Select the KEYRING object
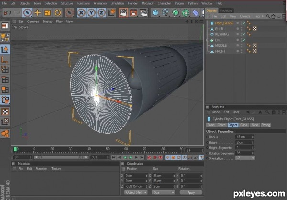Screen dimensions: 287x200 (x=221, y=34)
